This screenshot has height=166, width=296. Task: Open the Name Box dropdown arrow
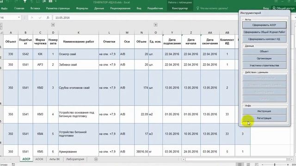19,18
